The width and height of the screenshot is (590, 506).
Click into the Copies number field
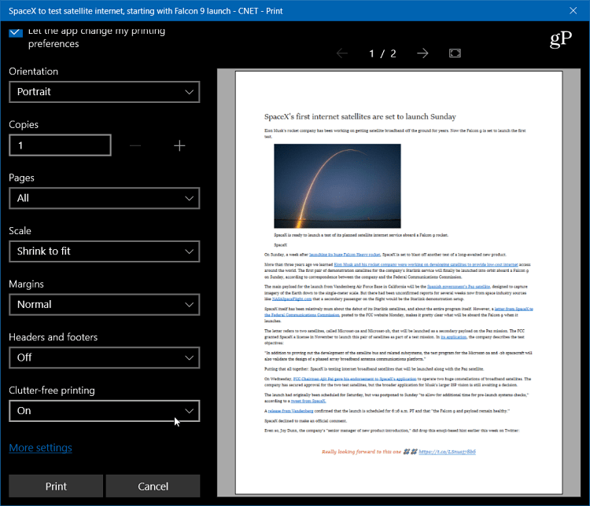61,145
